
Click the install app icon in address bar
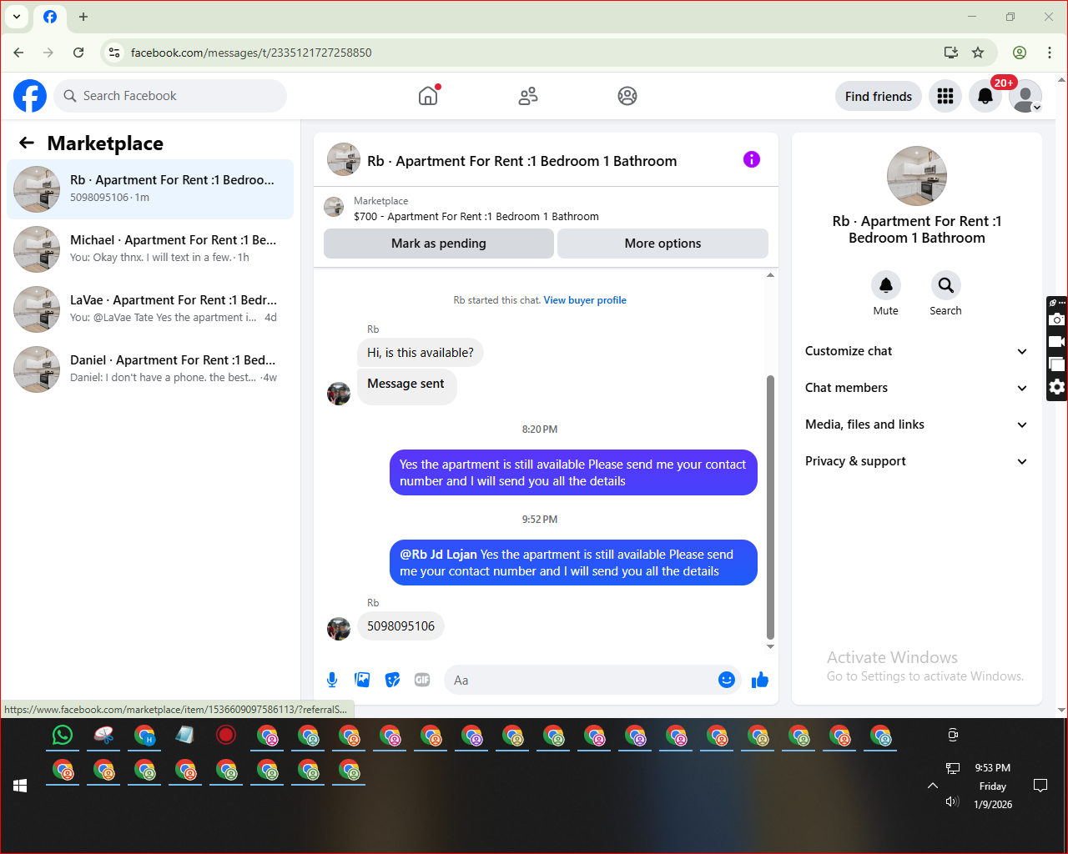951,53
